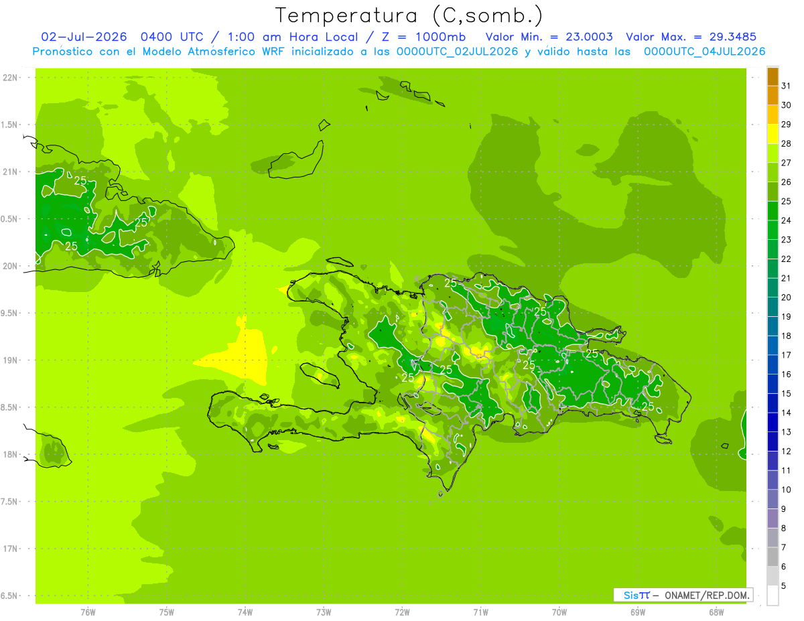The width and height of the screenshot is (804, 621).
Task: Select the '6.5N' latitude tick label
Action: 9,596
